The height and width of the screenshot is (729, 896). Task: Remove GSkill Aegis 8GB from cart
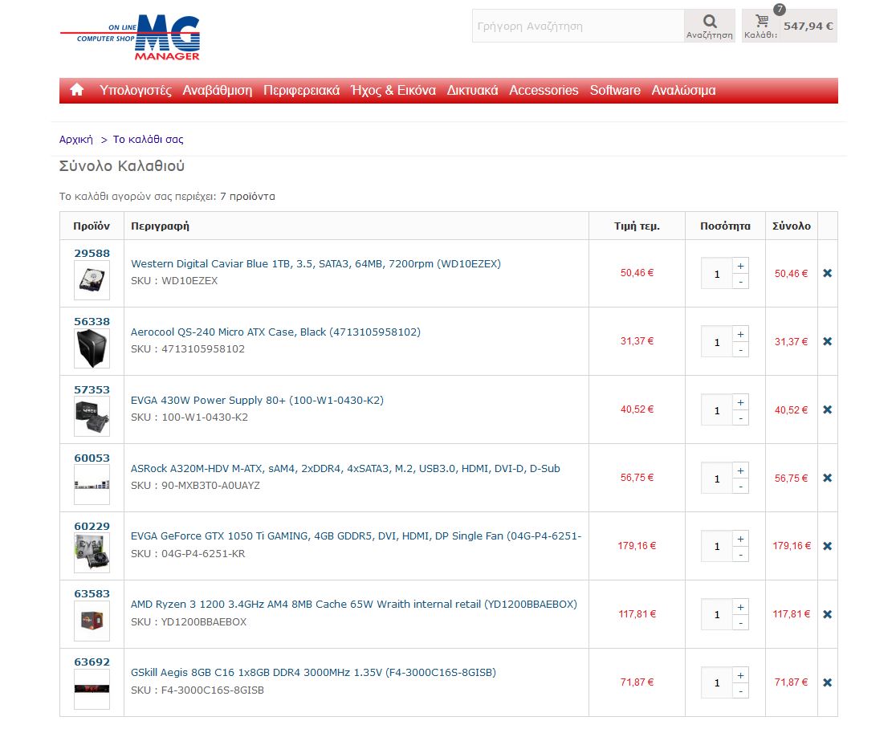click(827, 682)
